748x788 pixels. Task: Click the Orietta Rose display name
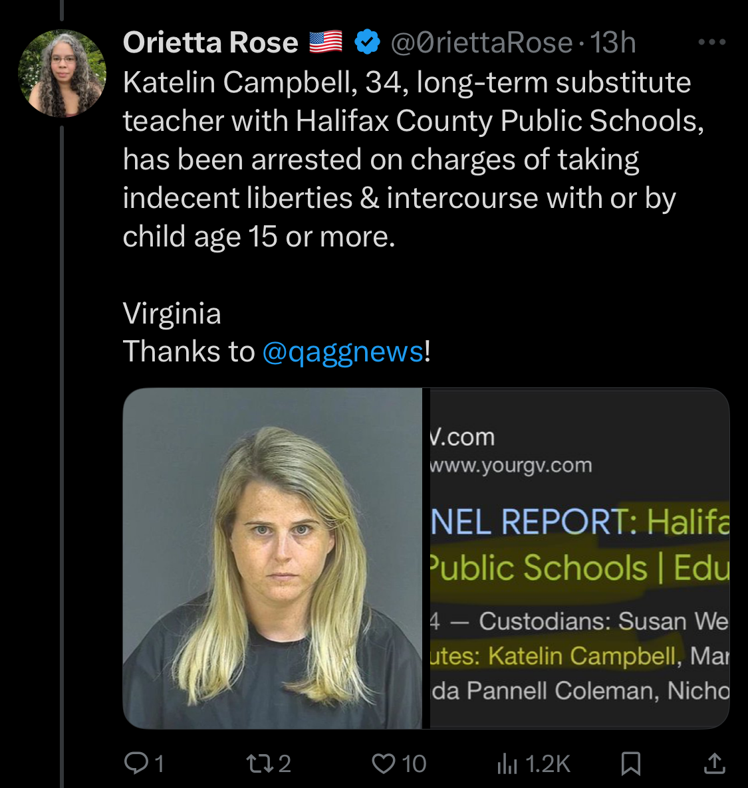(210, 43)
